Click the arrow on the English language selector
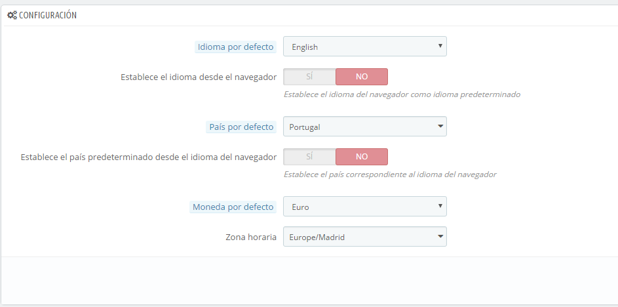Screen dimensions: 618x307 pyautogui.click(x=439, y=47)
